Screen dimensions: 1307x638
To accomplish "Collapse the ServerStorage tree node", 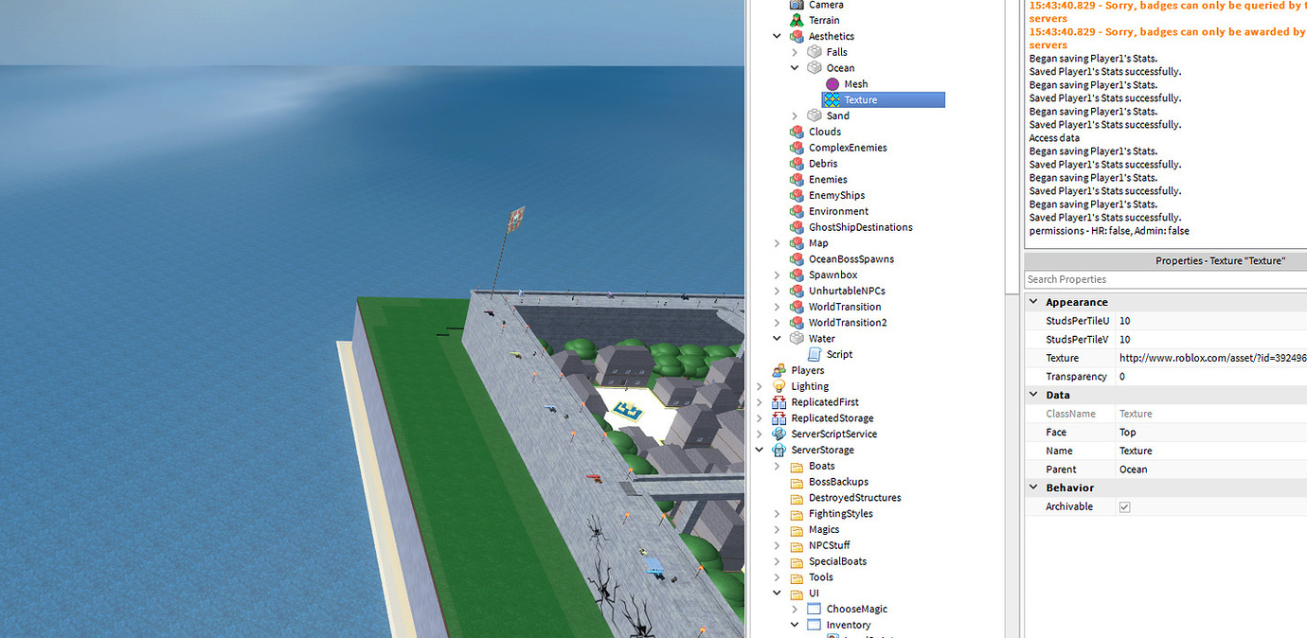I will pos(760,450).
